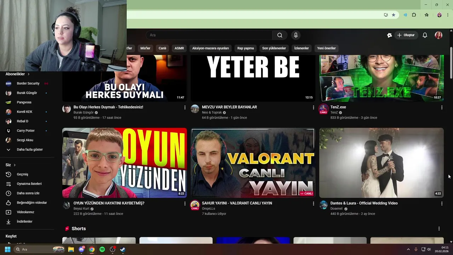453x255 pixels.
Task: Open options for SAHUR YAYINI video
Action: coord(313,204)
